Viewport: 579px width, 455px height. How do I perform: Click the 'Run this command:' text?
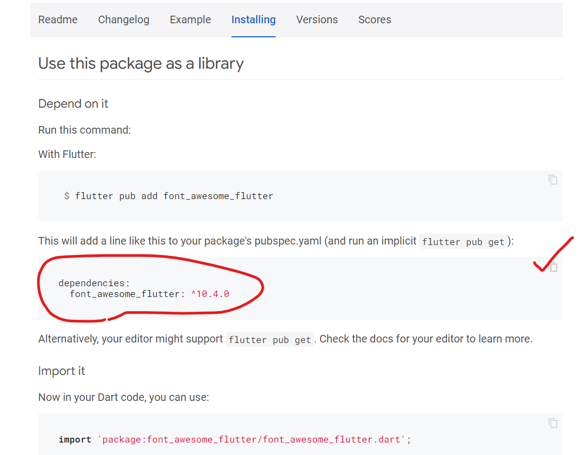(84, 130)
